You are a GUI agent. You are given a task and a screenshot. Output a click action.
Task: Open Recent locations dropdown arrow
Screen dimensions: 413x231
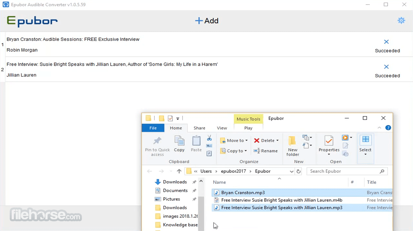click(171, 171)
